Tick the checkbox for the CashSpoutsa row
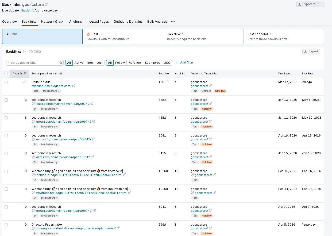Screen dimensions: 332x236 pos(6,82)
